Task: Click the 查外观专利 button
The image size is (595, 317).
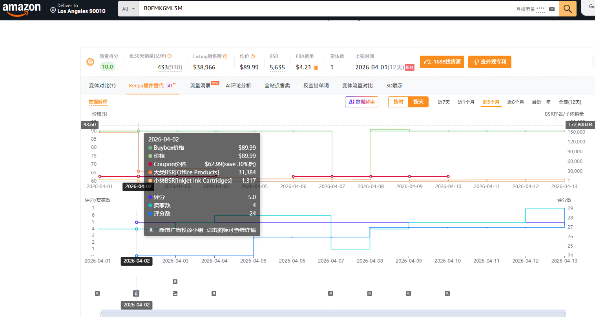Action: 489,62
